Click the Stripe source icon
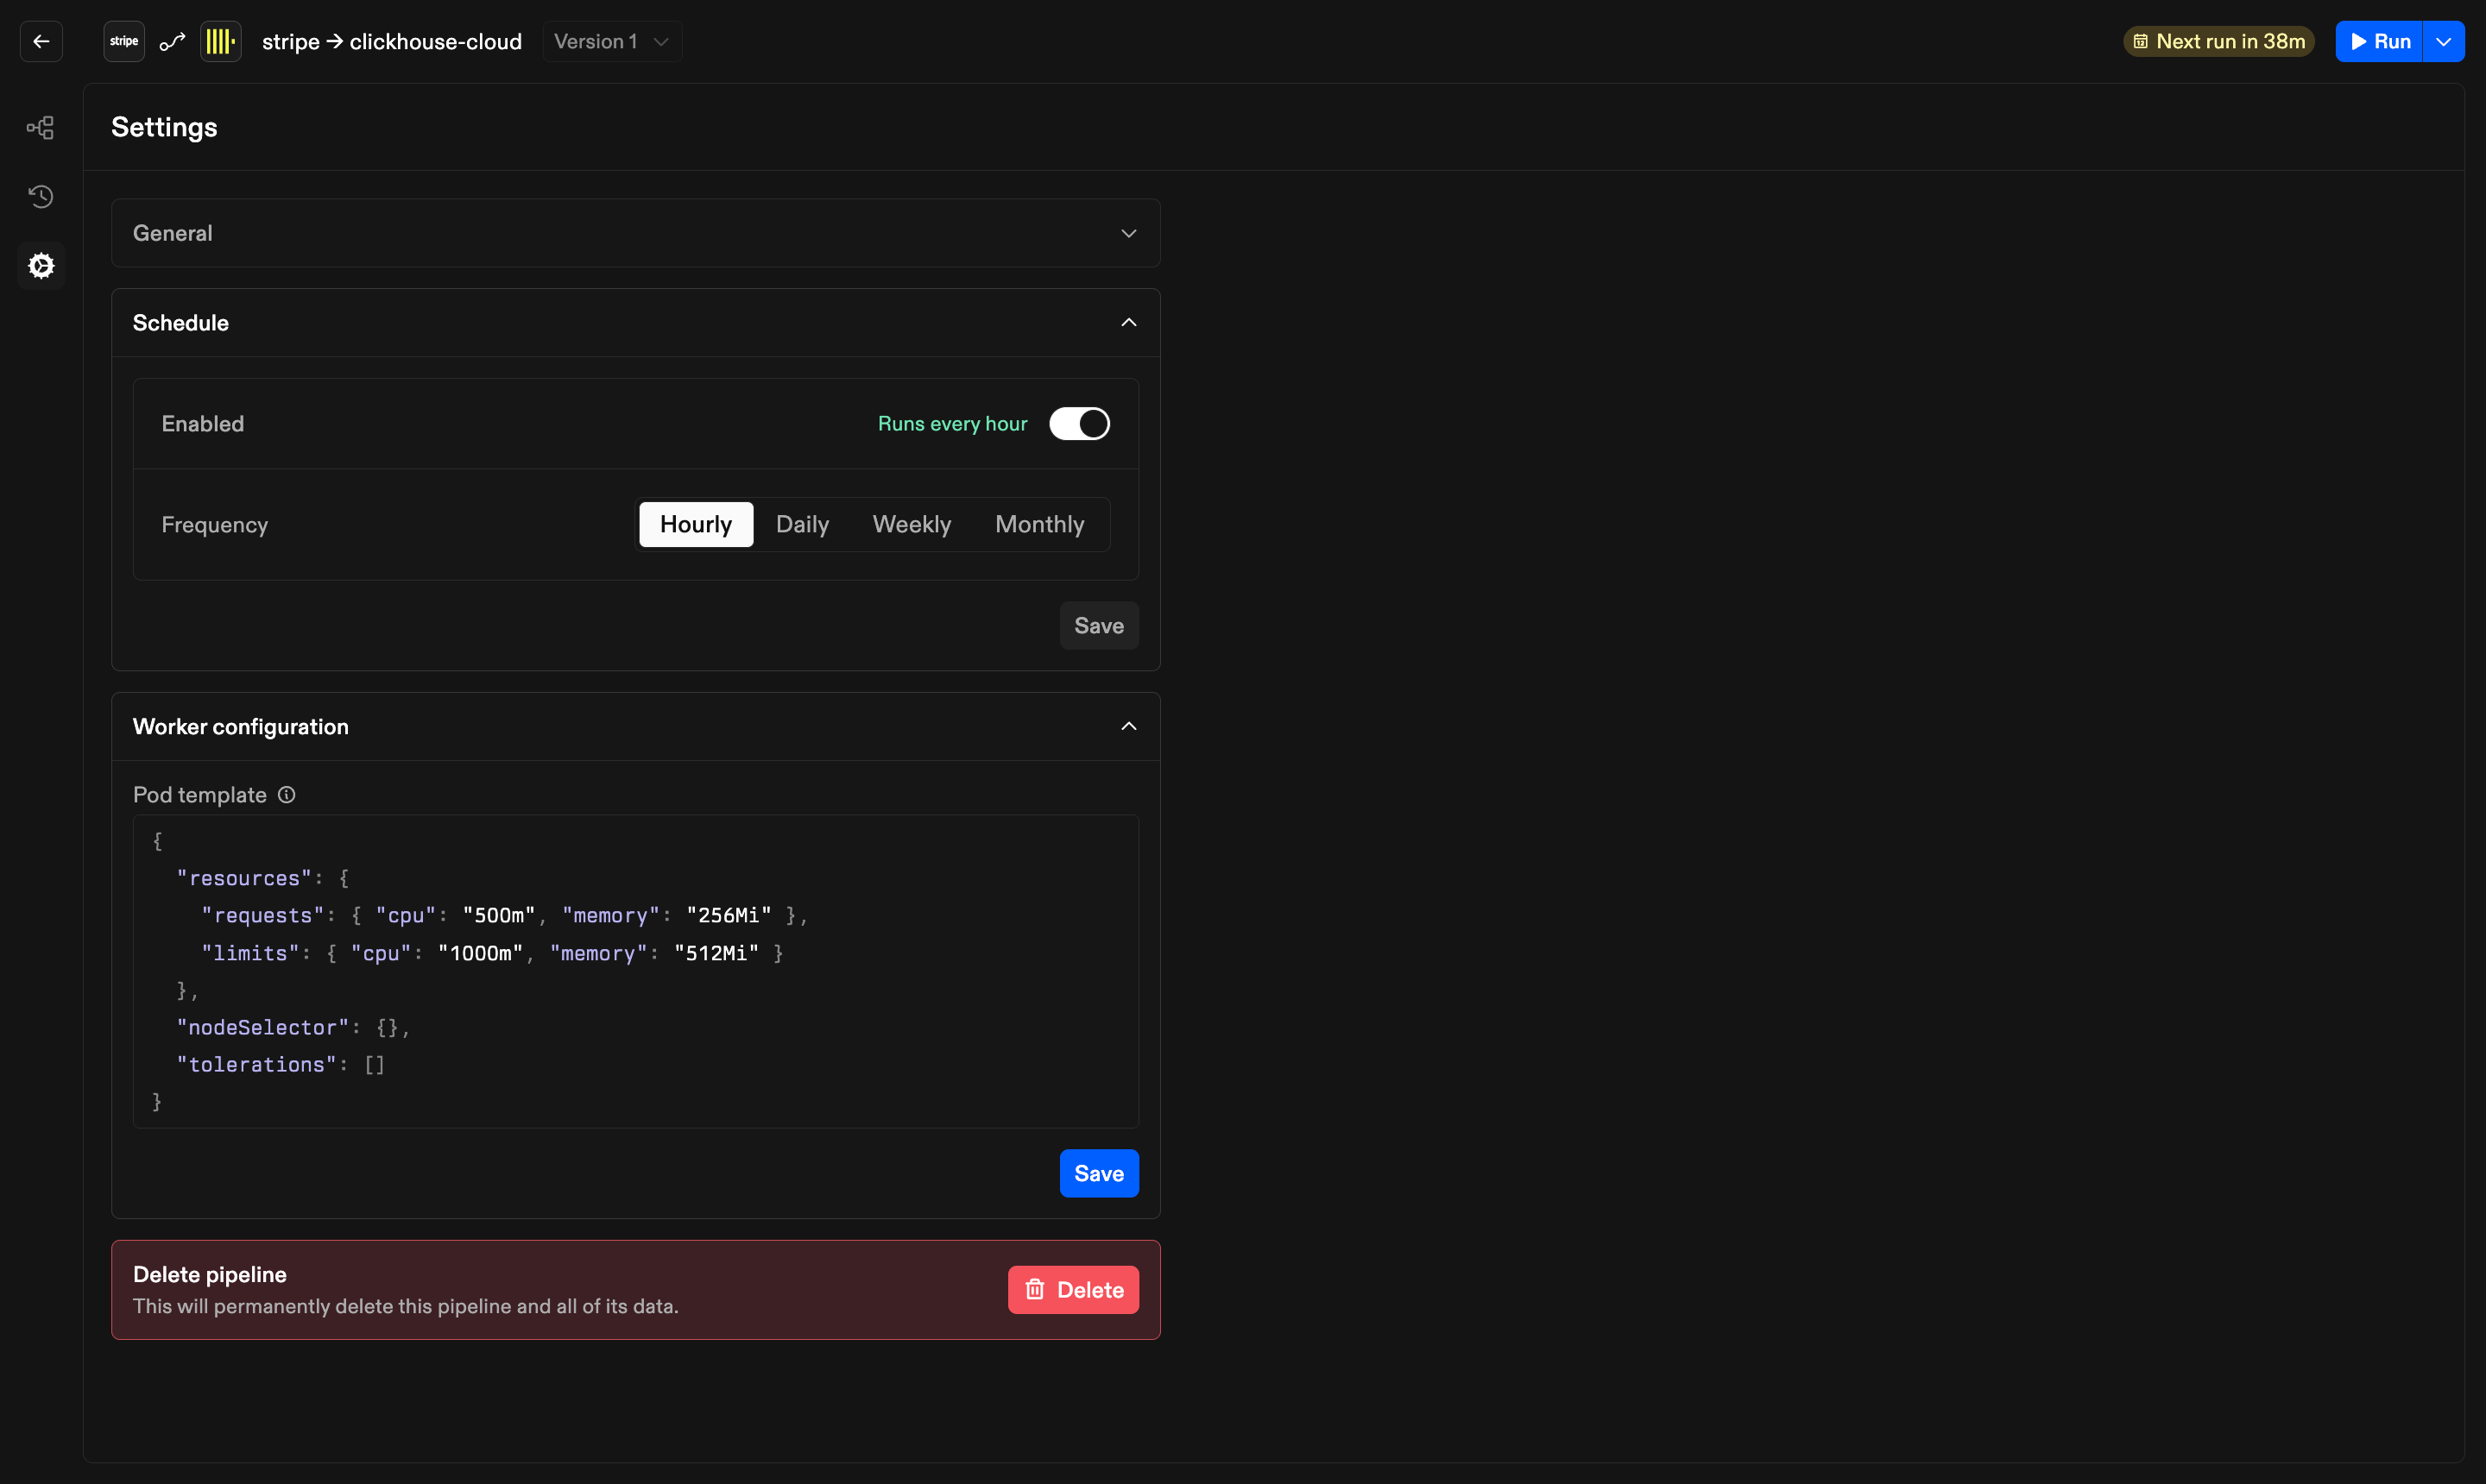 [124, 41]
